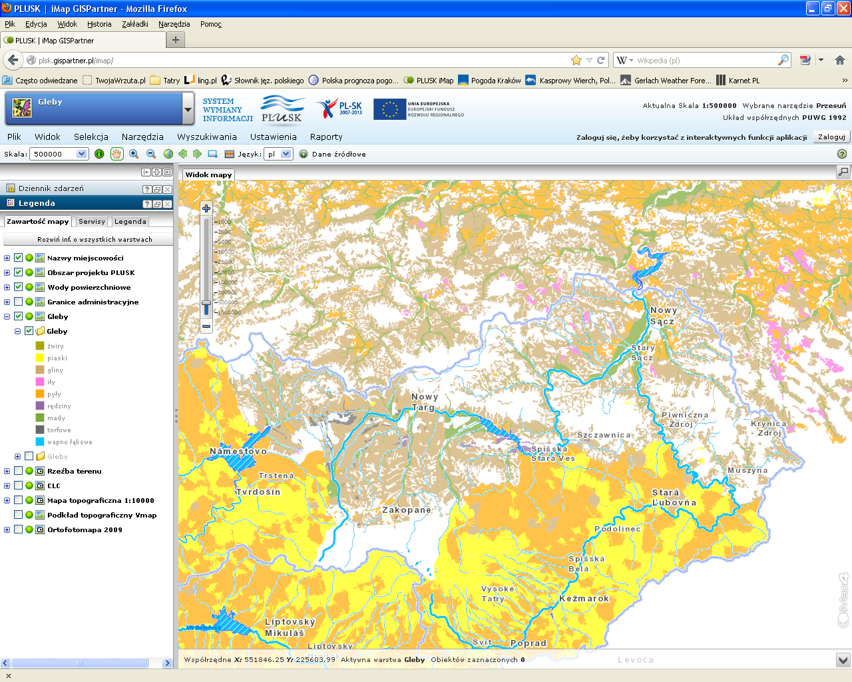This screenshot has height=682, width=852.
Task: Click the full extent globe icon
Action: coord(168,154)
